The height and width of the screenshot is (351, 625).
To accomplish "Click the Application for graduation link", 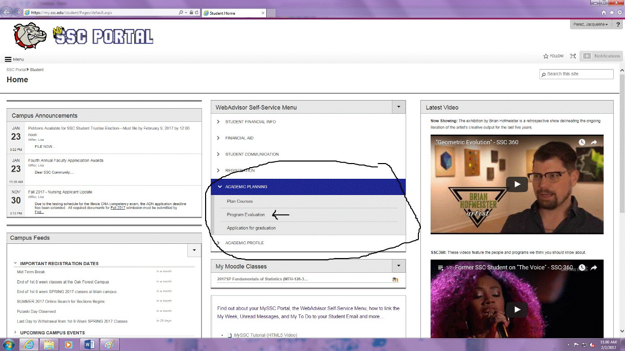I will click(x=251, y=228).
